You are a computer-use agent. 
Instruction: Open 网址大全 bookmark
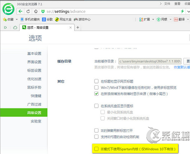(63, 19)
